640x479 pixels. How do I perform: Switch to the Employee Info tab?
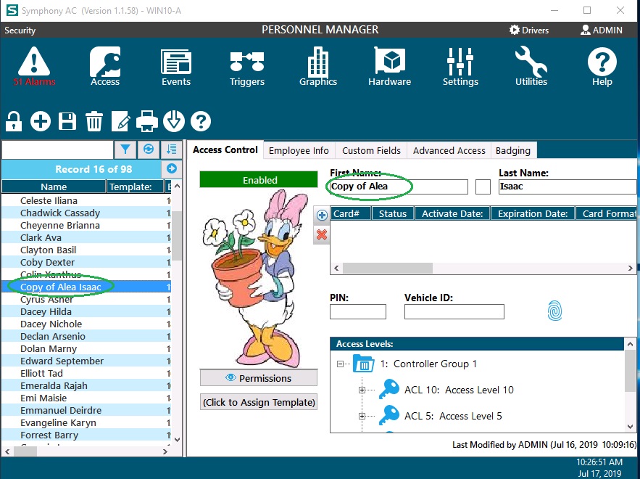[299, 150]
